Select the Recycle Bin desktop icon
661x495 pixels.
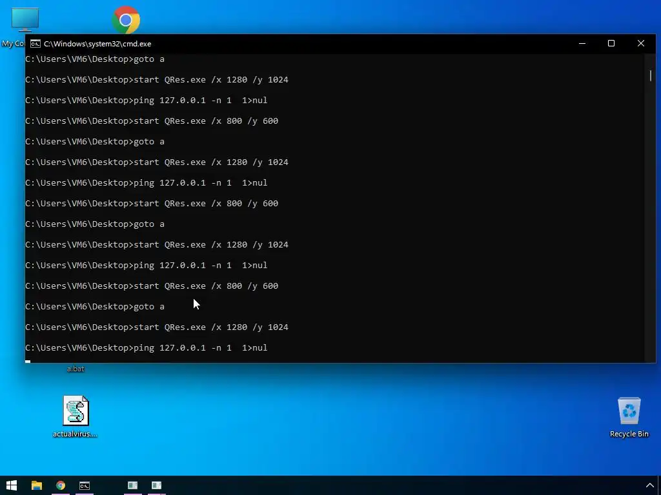(x=629, y=411)
